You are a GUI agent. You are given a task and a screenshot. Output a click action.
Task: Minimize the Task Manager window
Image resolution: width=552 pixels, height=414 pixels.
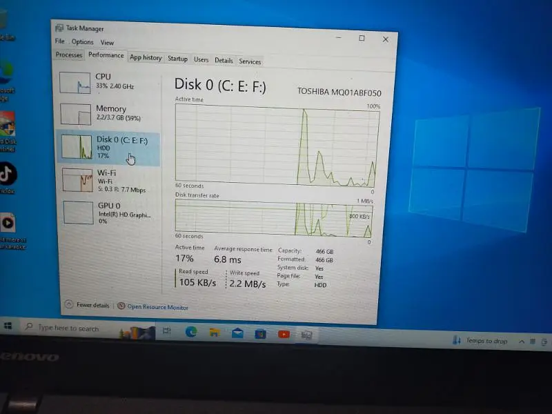click(339, 37)
